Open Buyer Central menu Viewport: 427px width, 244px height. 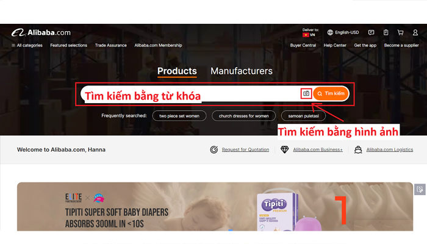pos(303,46)
